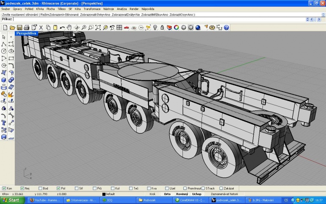Click Zaznamenávat historii in status bar

pos(224,194)
